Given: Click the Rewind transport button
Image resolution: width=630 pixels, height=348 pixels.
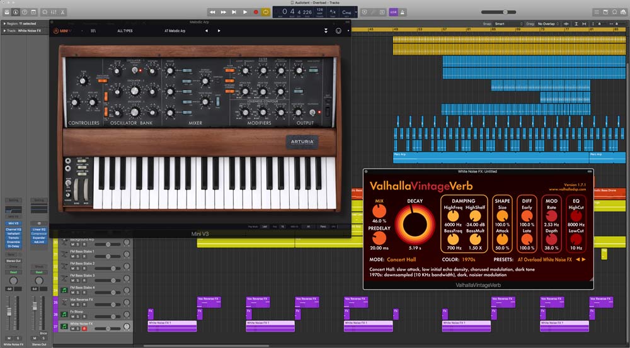Looking at the screenshot, I should [x=212, y=12].
